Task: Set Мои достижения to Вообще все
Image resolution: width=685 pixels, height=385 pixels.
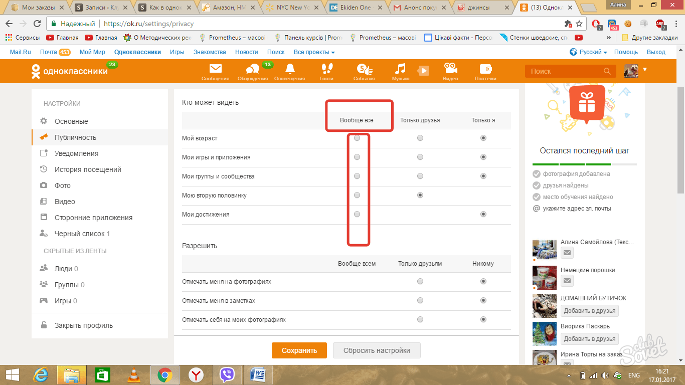Action: [357, 214]
